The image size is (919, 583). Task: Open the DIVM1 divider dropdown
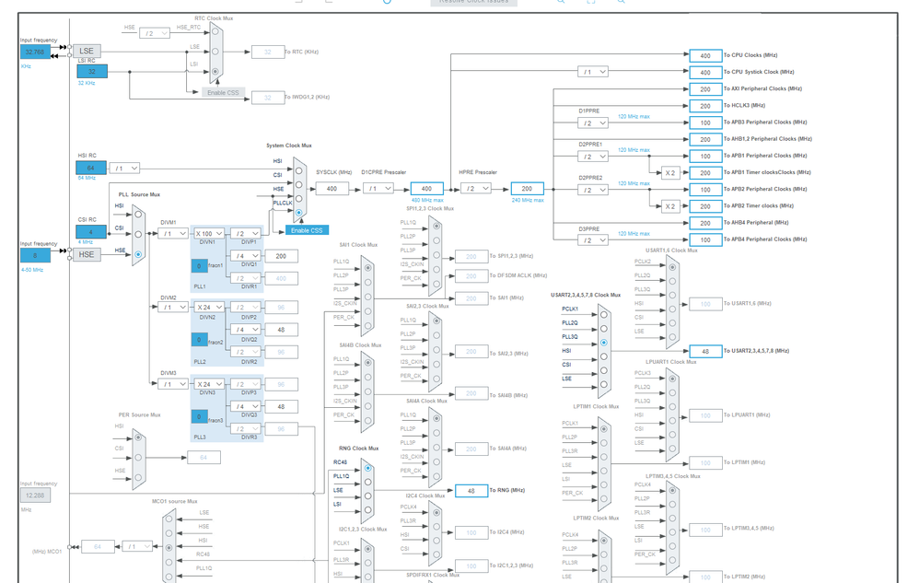point(173,233)
